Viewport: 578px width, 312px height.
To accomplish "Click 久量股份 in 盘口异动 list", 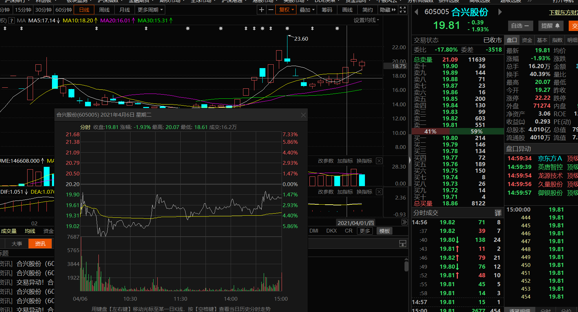I will [x=550, y=184].
